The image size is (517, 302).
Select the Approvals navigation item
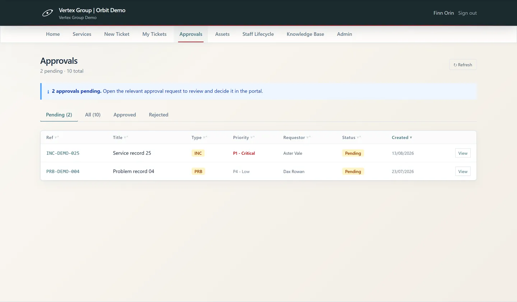click(x=191, y=34)
